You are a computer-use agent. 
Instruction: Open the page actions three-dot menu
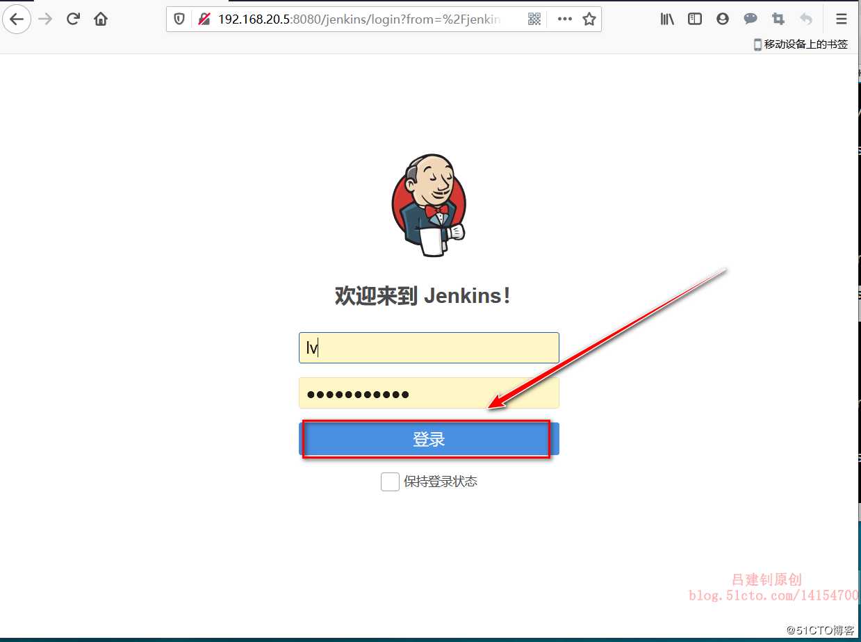(564, 19)
